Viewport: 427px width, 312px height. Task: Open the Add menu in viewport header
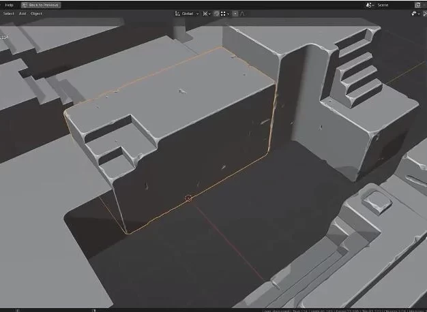(23, 14)
